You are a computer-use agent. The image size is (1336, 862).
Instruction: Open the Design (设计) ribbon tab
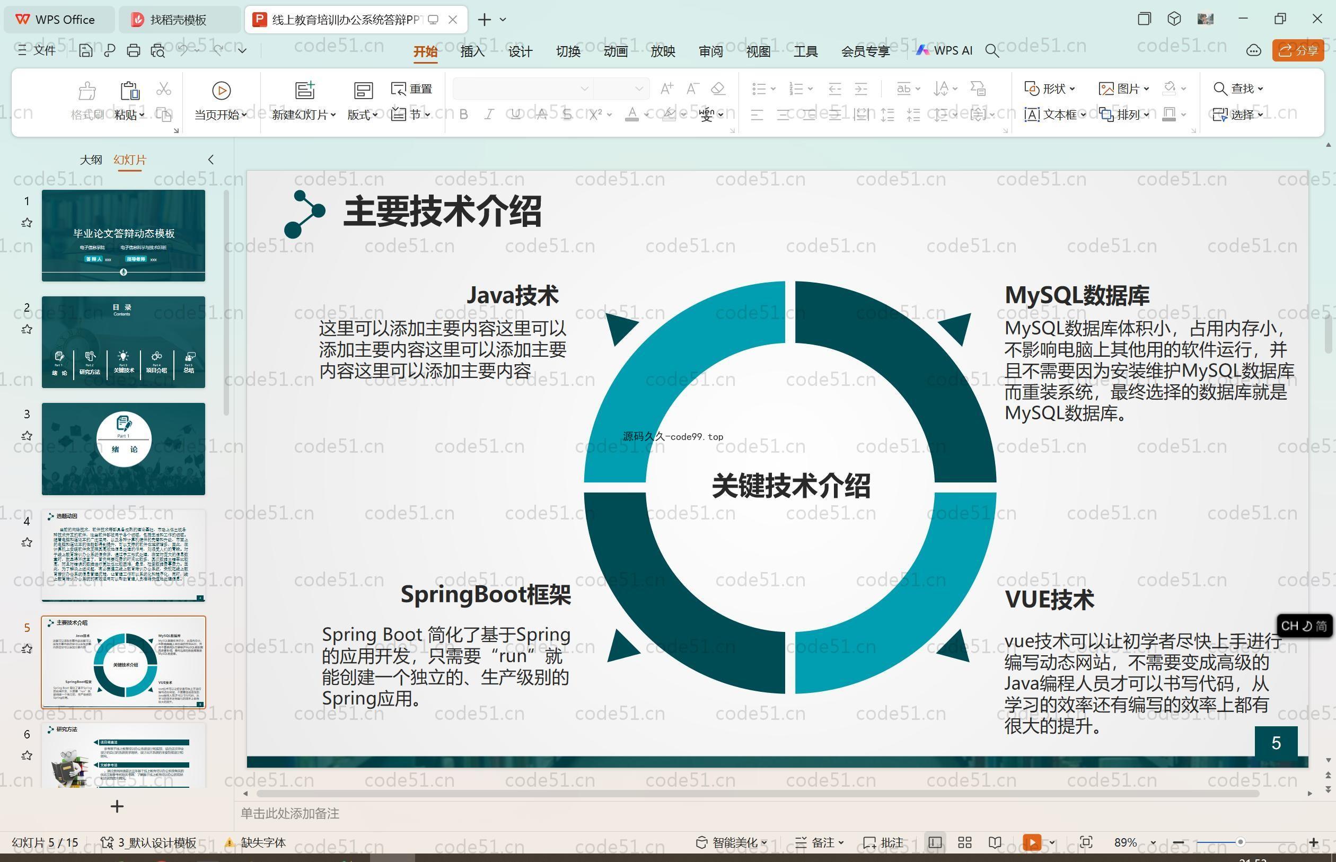pyautogui.click(x=520, y=51)
